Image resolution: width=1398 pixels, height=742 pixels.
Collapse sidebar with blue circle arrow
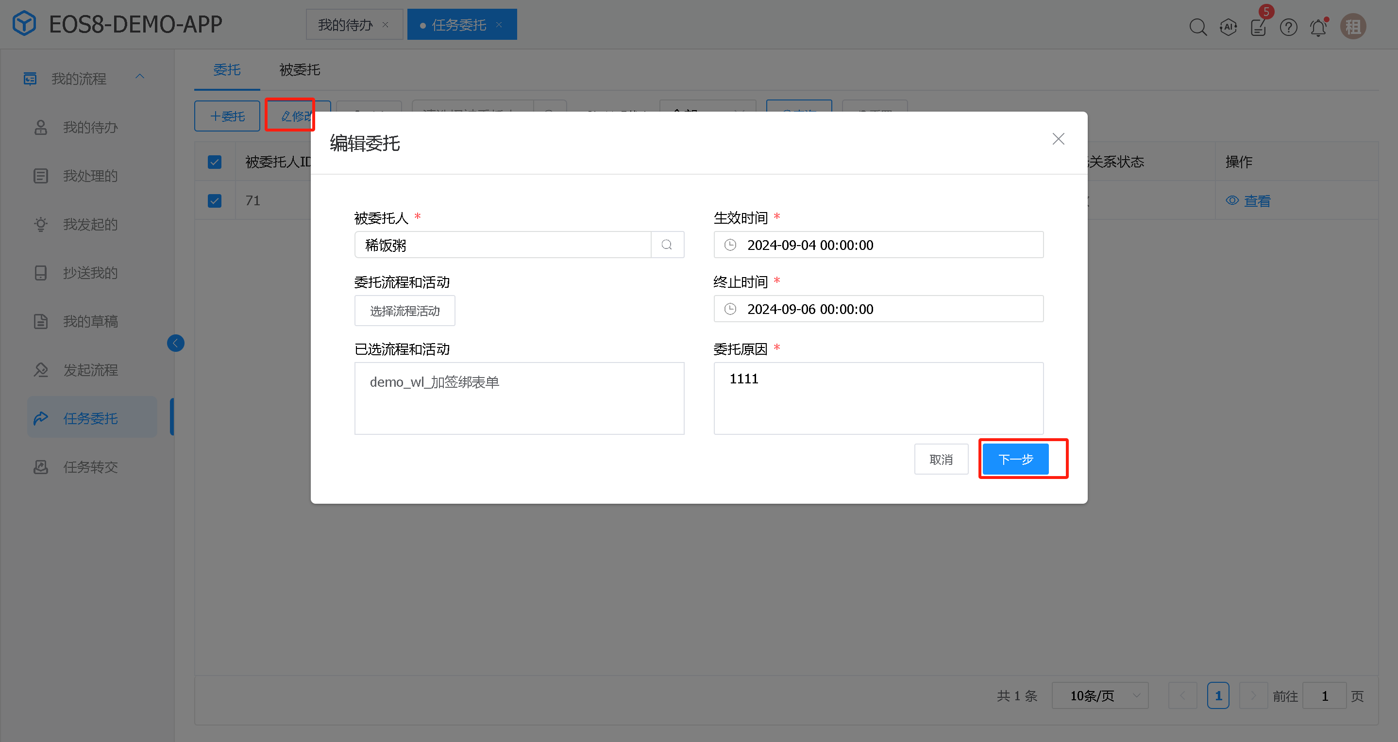[x=175, y=343]
